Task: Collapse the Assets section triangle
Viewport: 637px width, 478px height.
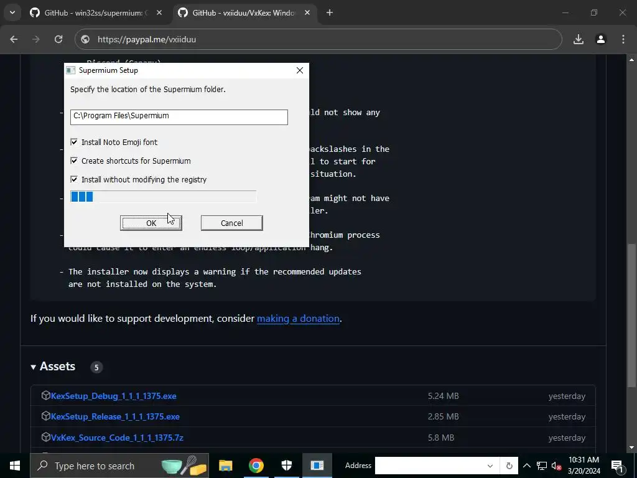Action: (x=34, y=367)
